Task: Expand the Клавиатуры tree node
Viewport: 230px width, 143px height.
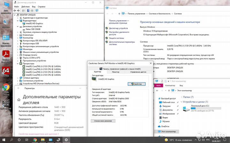Action: pyautogui.click(x=18, y=35)
